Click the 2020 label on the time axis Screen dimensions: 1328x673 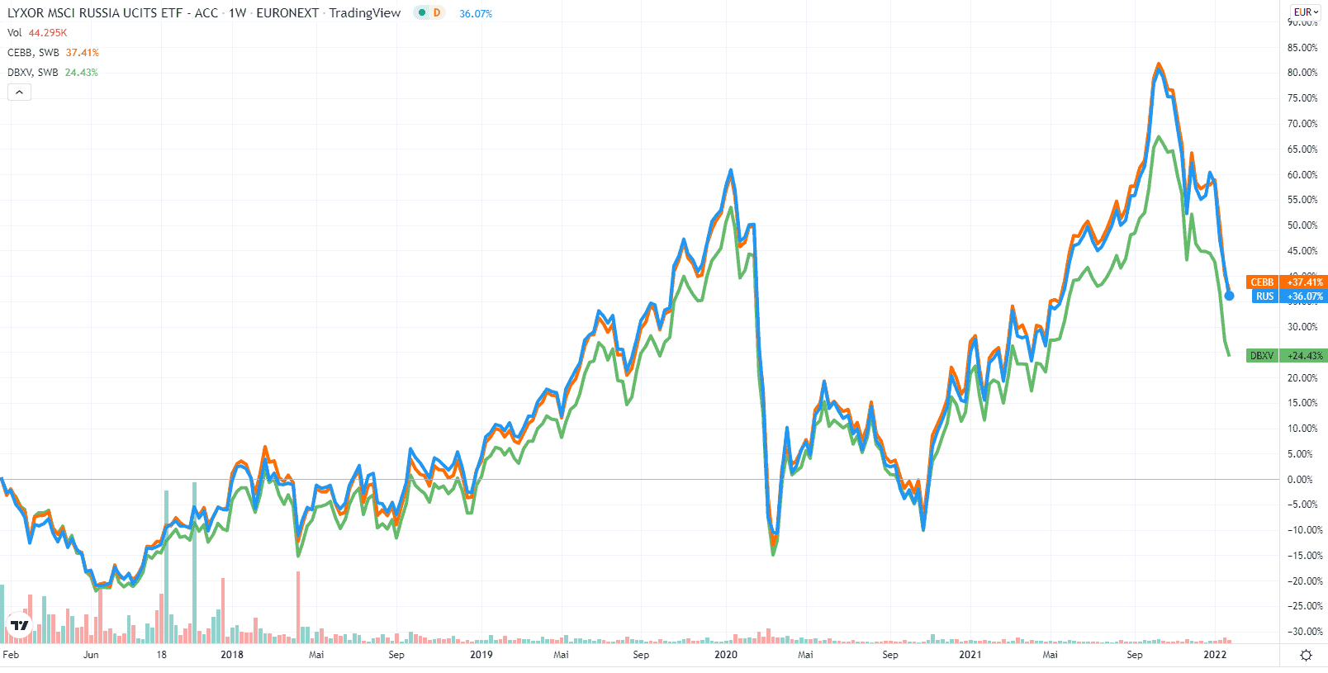[x=726, y=655]
